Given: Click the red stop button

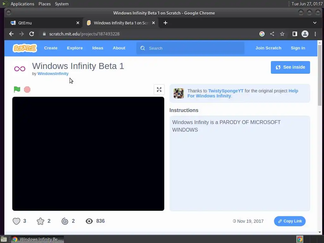Looking at the screenshot, I should coord(27,90).
